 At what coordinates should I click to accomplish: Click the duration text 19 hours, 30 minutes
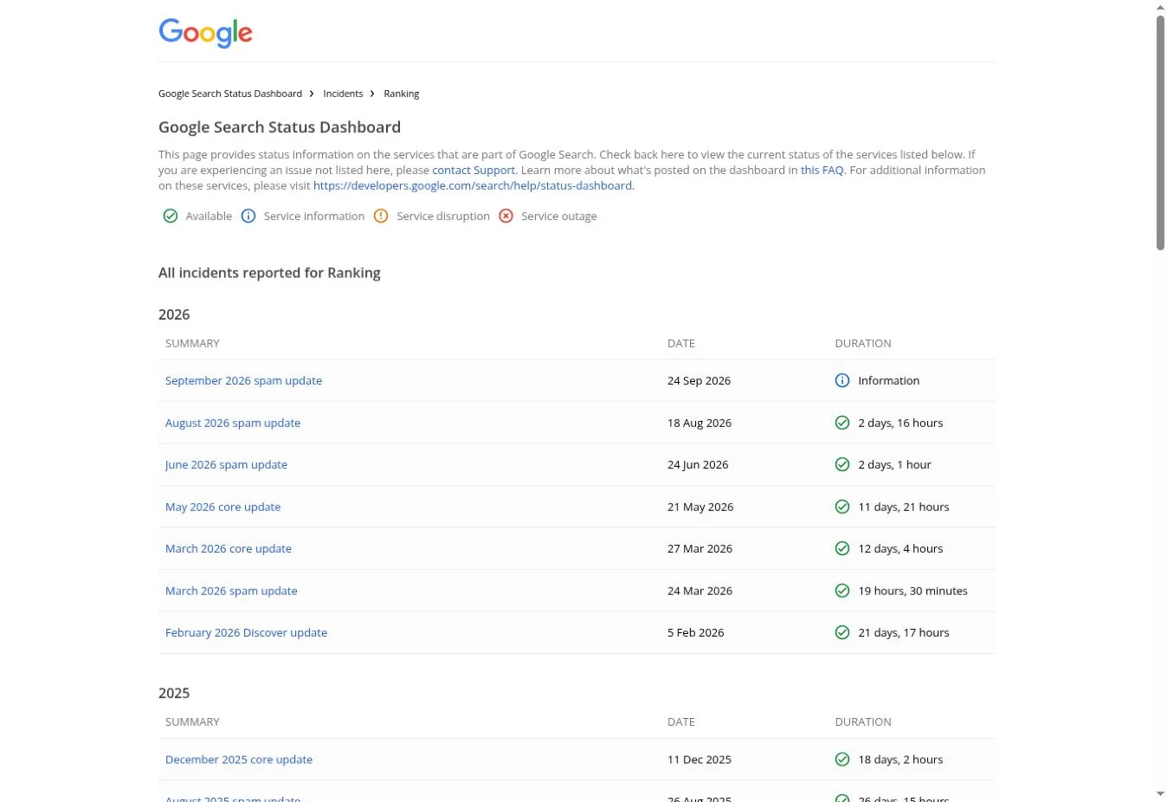coord(913,591)
